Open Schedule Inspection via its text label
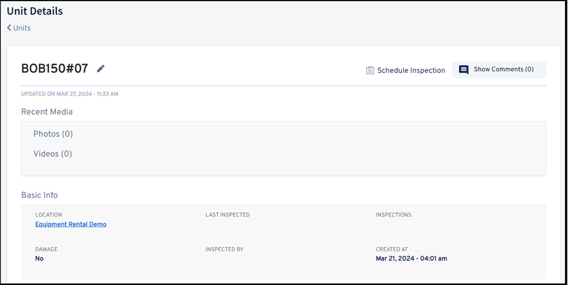This screenshot has width=568, height=285. (x=411, y=70)
